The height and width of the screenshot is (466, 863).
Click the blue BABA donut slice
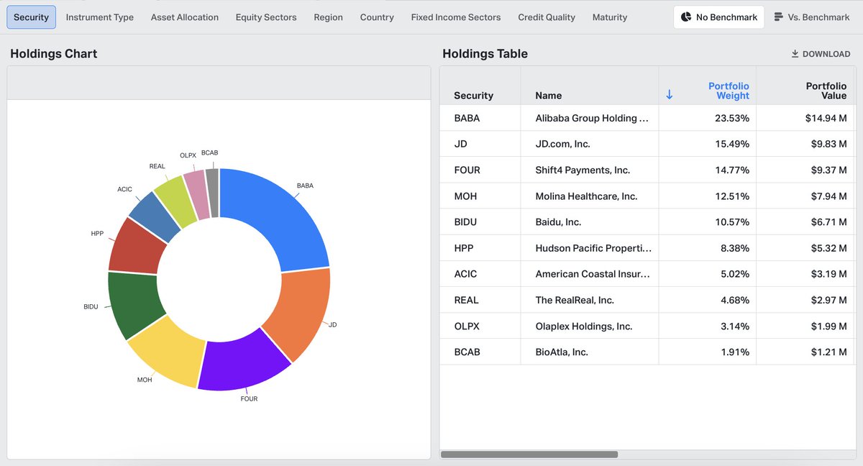[283, 222]
